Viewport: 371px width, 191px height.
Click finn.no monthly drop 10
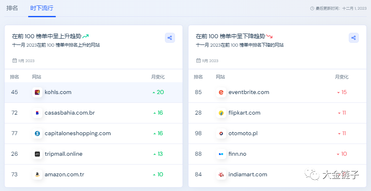pos(342,154)
